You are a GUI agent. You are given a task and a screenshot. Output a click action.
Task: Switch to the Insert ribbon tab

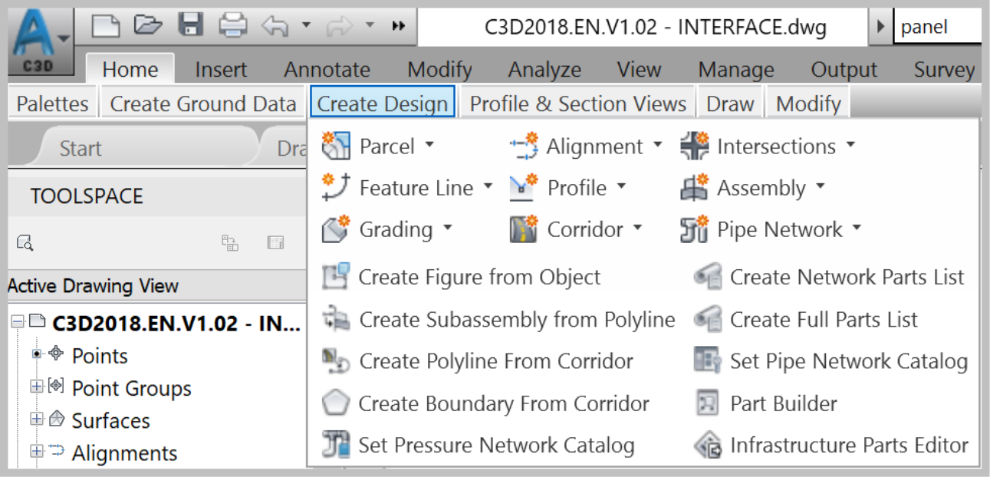pos(221,69)
